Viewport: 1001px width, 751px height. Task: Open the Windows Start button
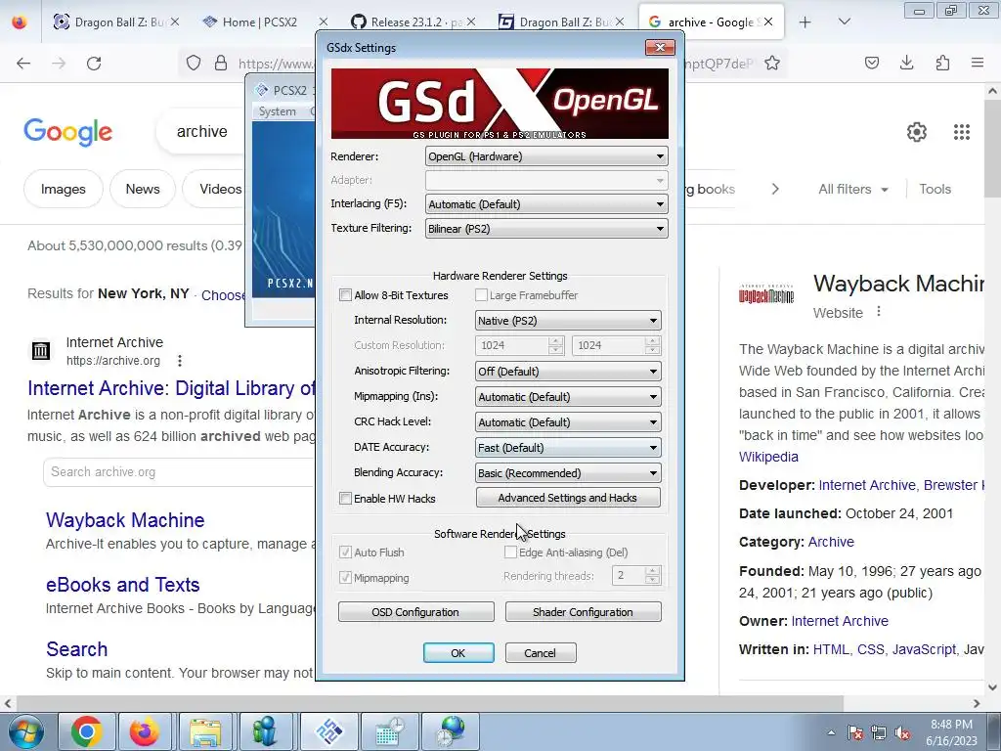point(26,731)
